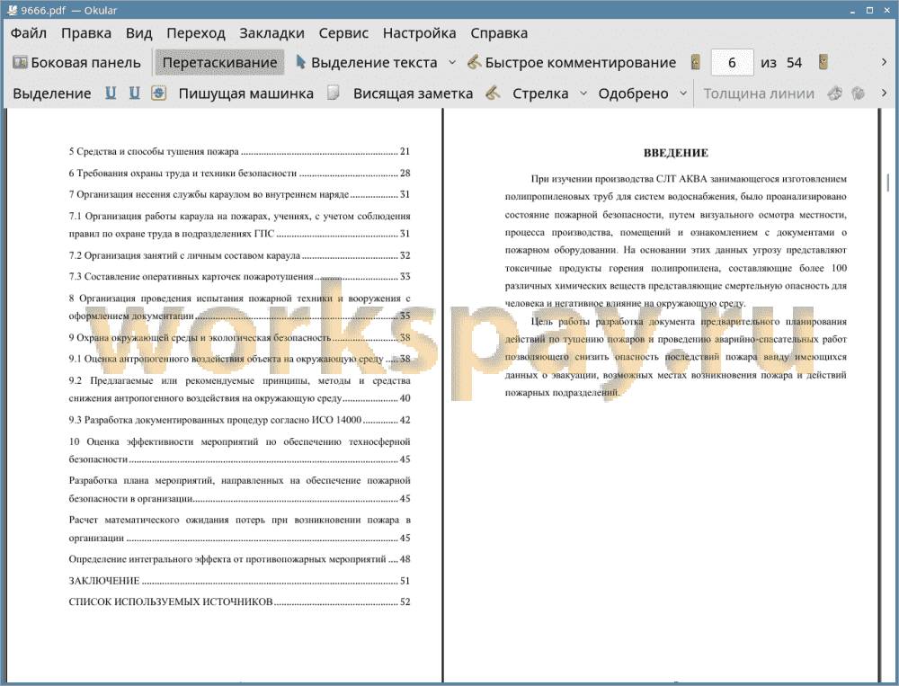Open the Настройка menu

coord(419,32)
